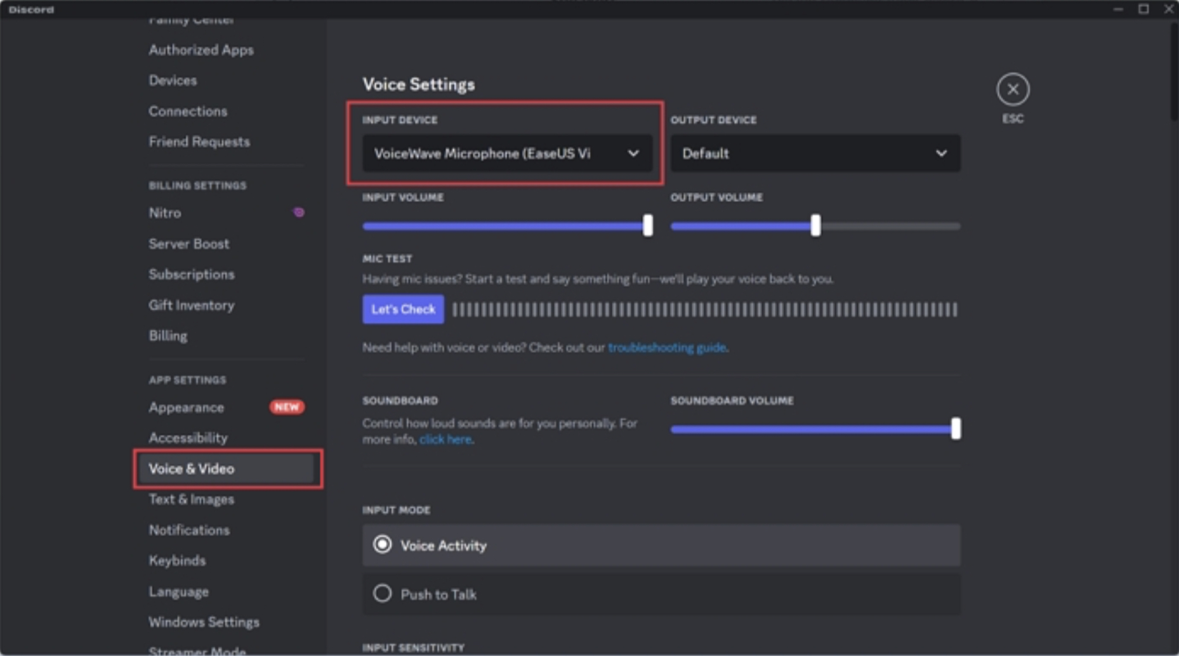Minimize the Discord window
The width and height of the screenshot is (1179, 656).
(x=1118, y=9)
